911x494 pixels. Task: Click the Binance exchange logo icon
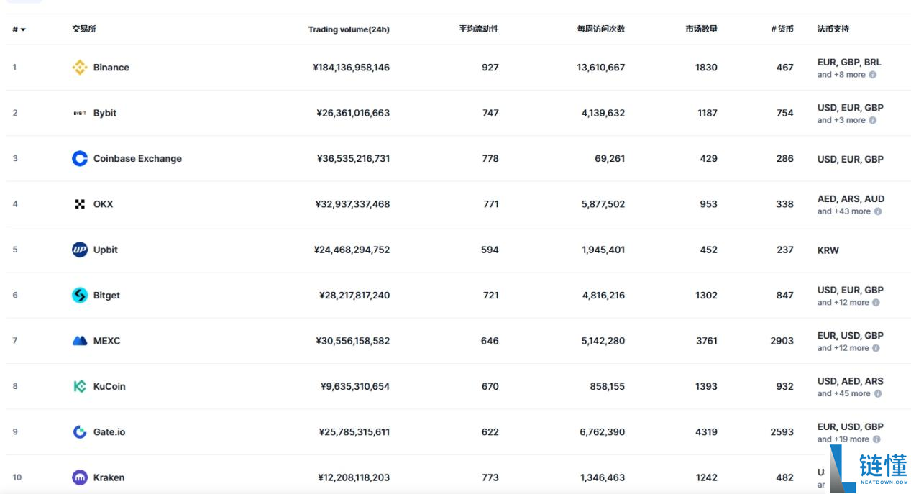(x=80, y=68)
